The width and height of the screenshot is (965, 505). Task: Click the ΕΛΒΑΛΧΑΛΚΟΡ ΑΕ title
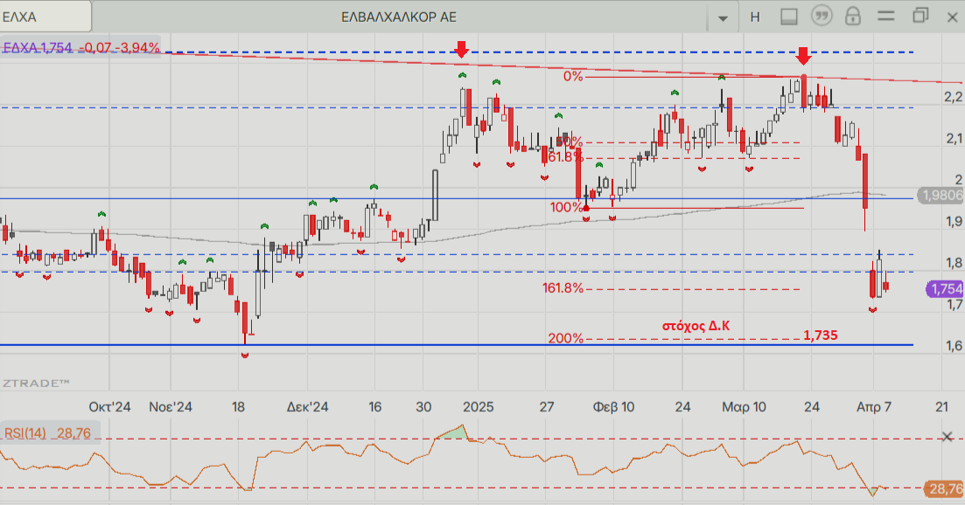pos(399,17)
